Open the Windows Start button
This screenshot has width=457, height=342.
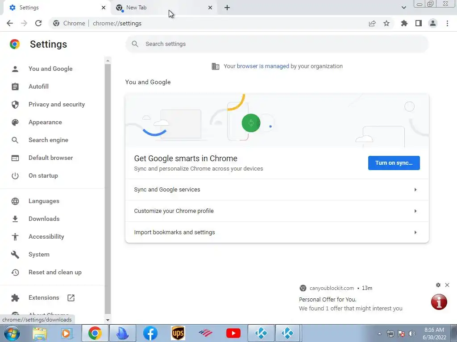click(x=12, y=333)
